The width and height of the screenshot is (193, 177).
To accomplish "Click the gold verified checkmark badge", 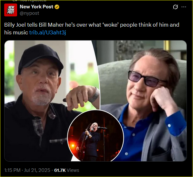I will (57, 7).
